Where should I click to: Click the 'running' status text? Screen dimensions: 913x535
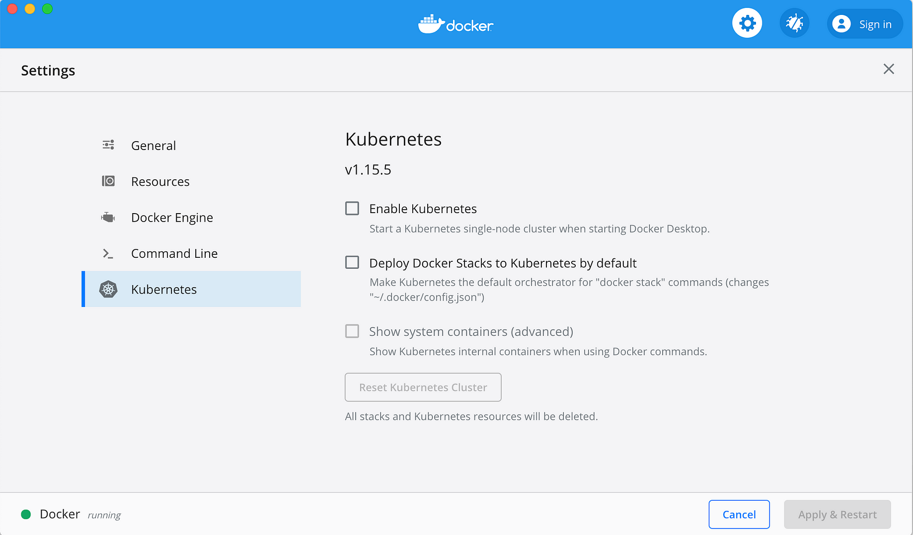(x=104, y=515)
